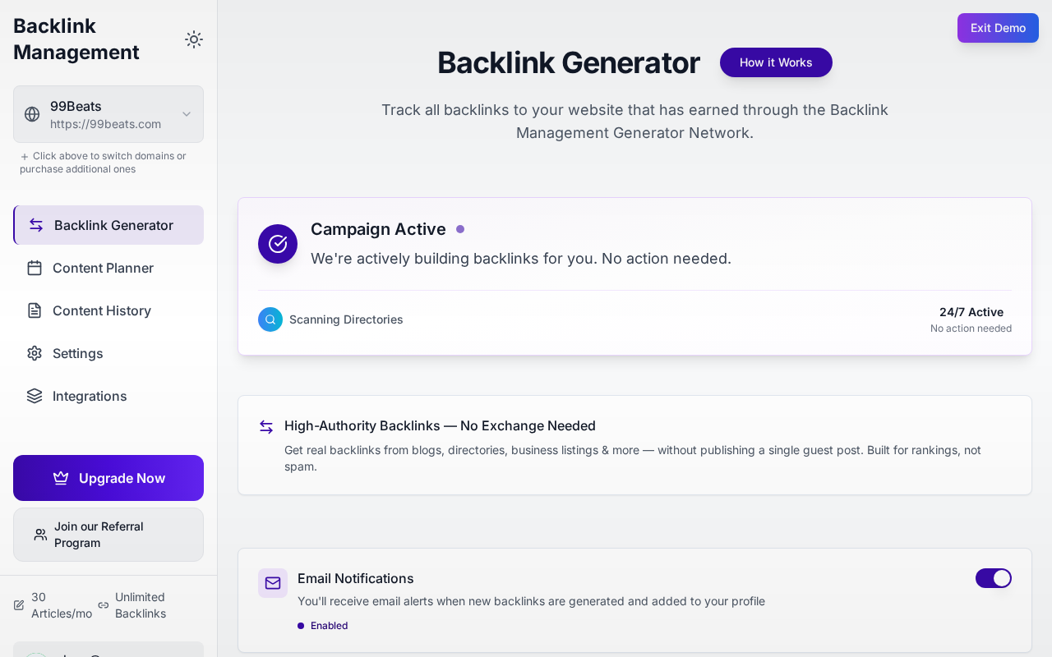Click the Scanning Directories magnifier icon
1052x657 pixels.
point(270,319)
